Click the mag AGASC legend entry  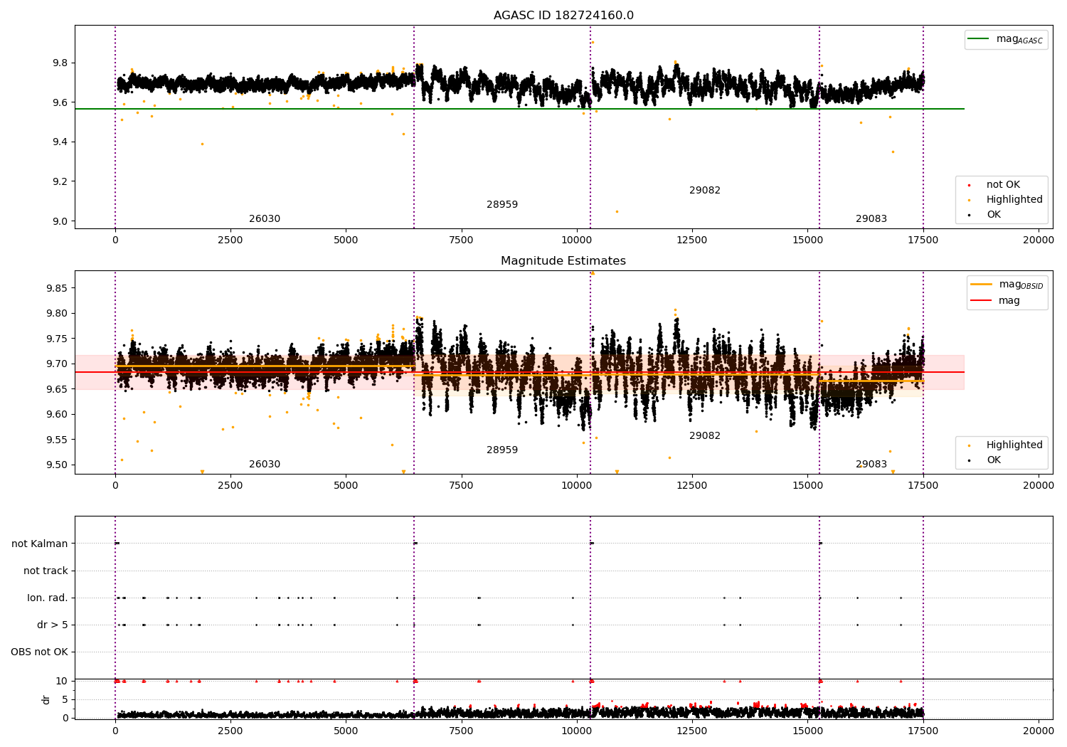[1006, 39]
